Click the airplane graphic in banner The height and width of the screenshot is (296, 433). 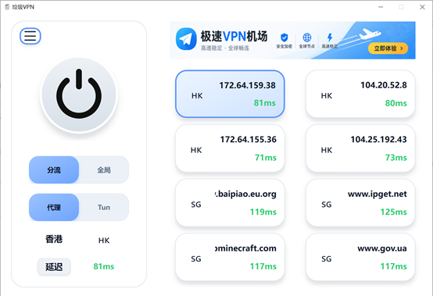(x=370, y=34)
